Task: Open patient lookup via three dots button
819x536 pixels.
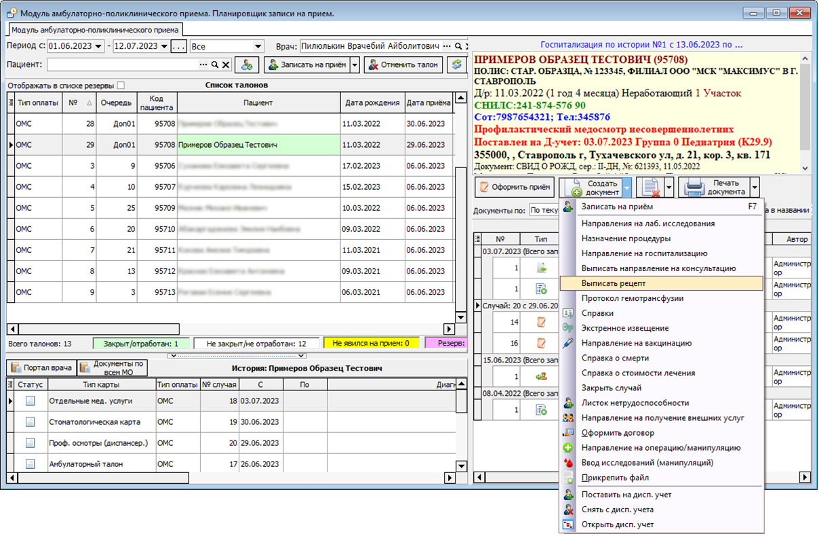Action: 203,65
